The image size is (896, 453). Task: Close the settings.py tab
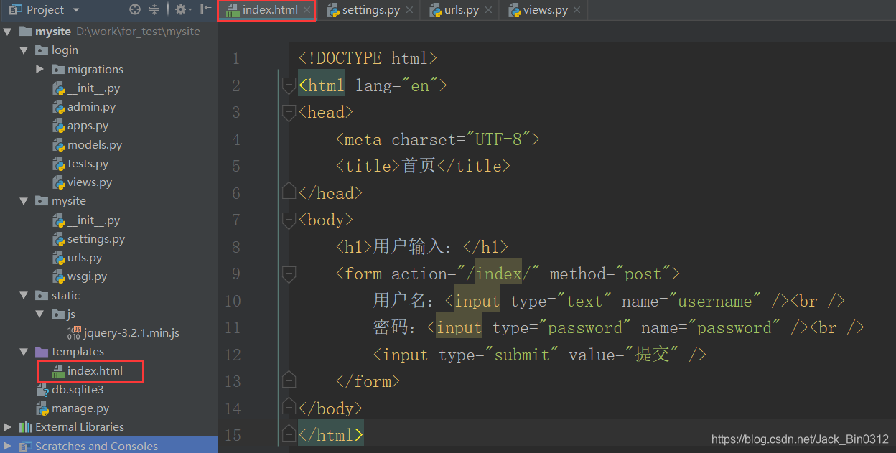(x=409, y=10)
